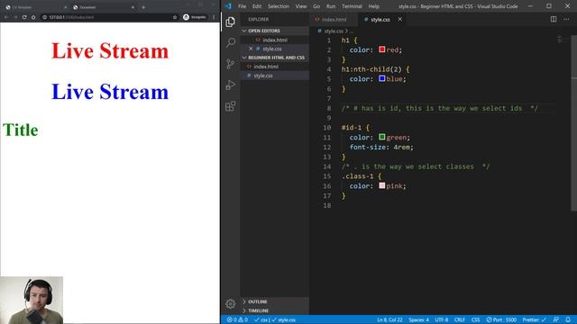Open the Edit menu
This screenshot has width=577, height=324.
point(257,6)
